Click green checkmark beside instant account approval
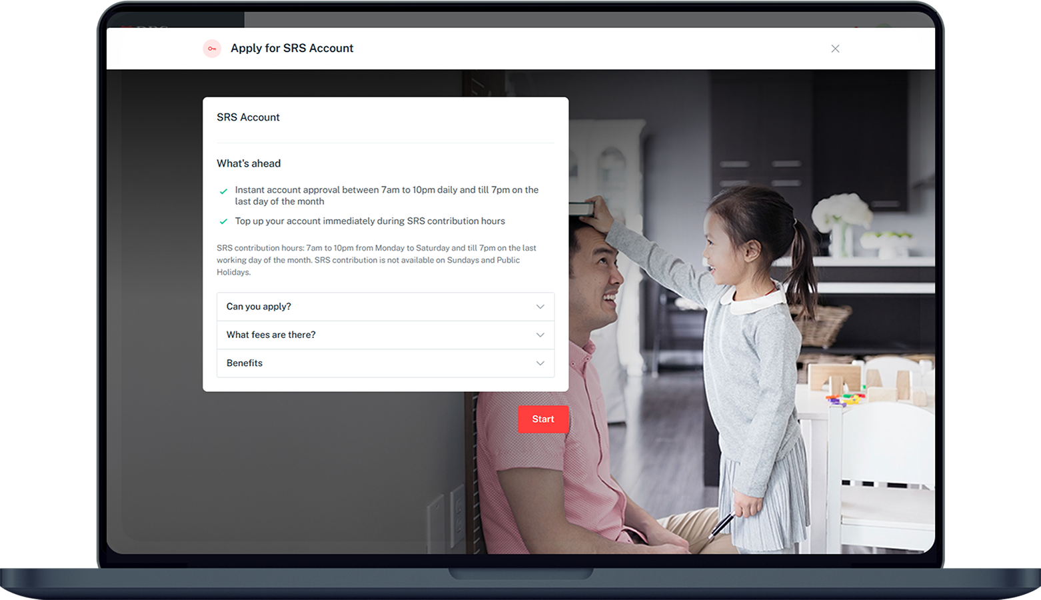This screenshot has width=1041, height=600. pos(223,191)
